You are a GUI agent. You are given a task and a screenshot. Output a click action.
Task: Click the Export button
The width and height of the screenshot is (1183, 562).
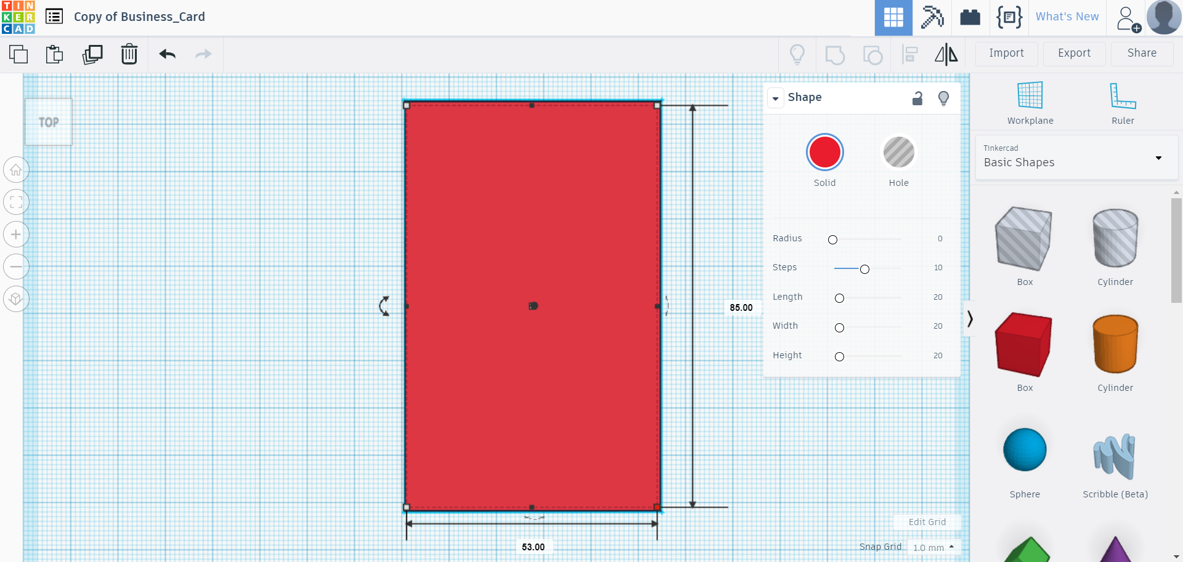pyautogui.click(x=1074, y=54)
